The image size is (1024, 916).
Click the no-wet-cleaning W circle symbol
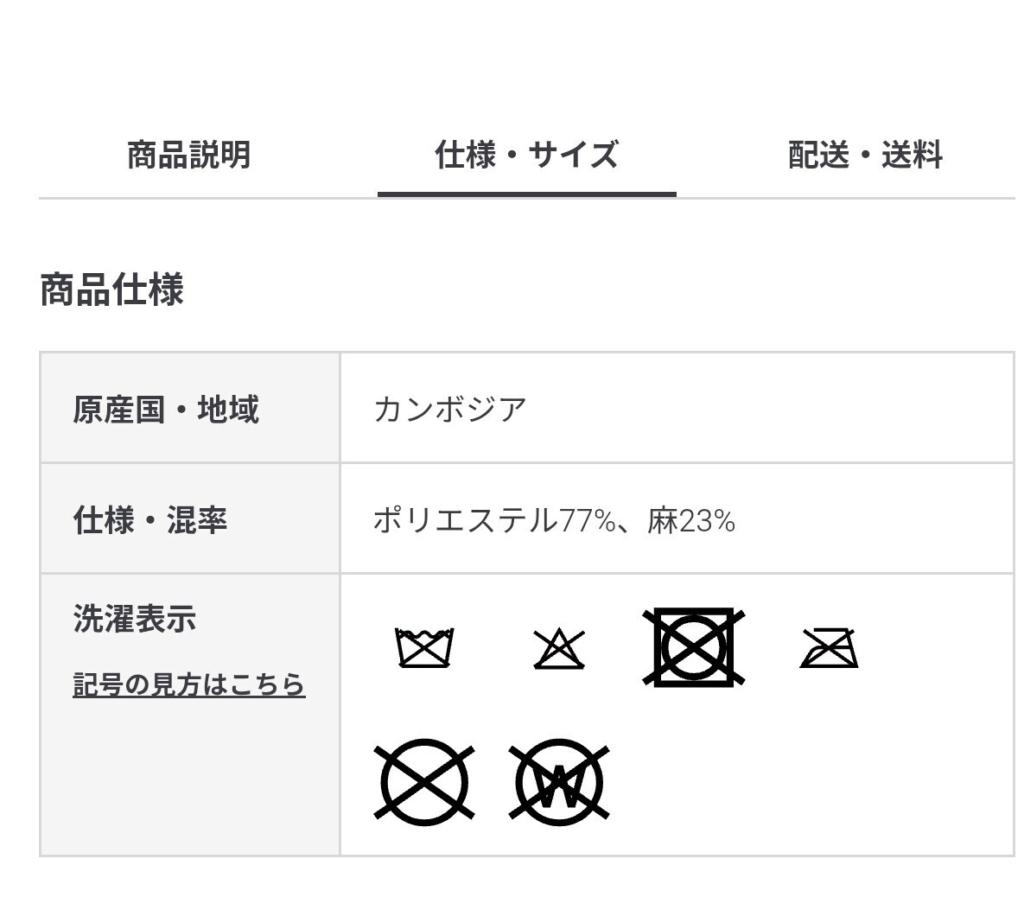(x=559, y=782)
